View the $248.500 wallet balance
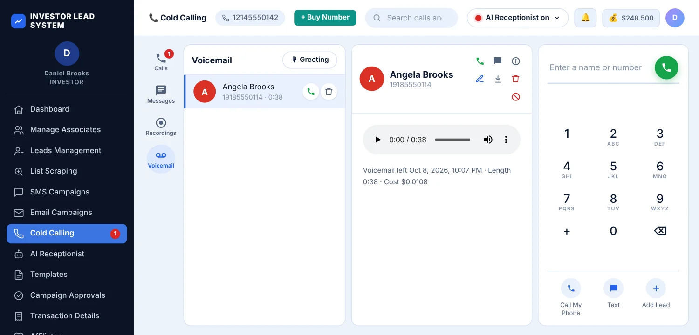The width and height of the screenshot is (699, 335). (631, 18)
